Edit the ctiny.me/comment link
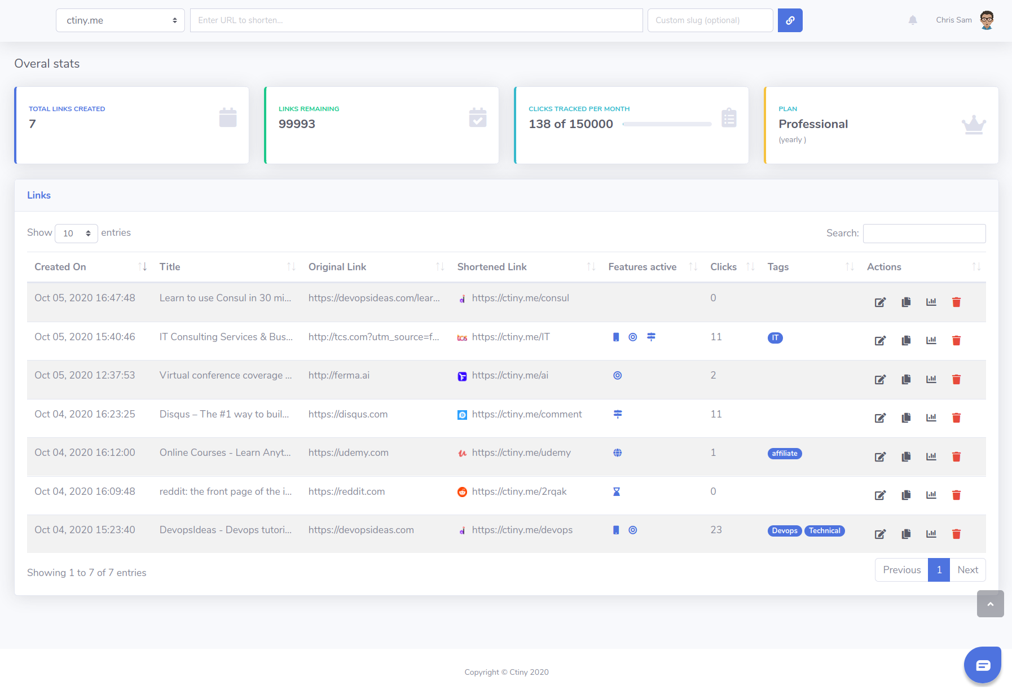The height and width of the screenshot is (694, 1012). coord(880,418)
